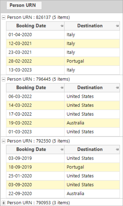Pin the Destination column in group 796445
This screenshot has width=123, height=206.
point(117,88)
